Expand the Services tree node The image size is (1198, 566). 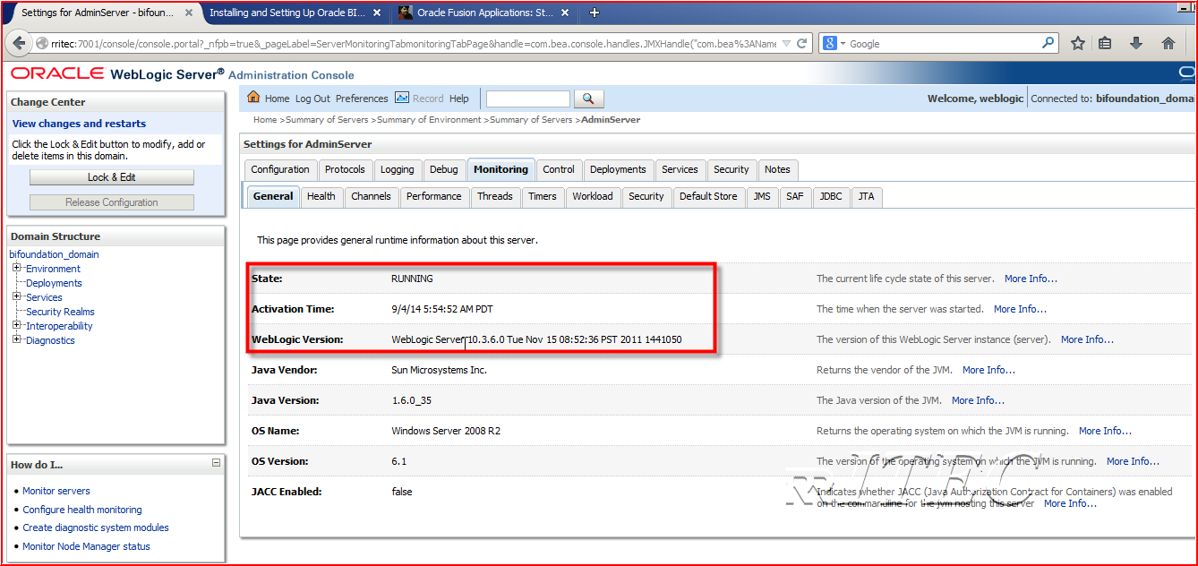pyautogui.click(x=16, y=296)
